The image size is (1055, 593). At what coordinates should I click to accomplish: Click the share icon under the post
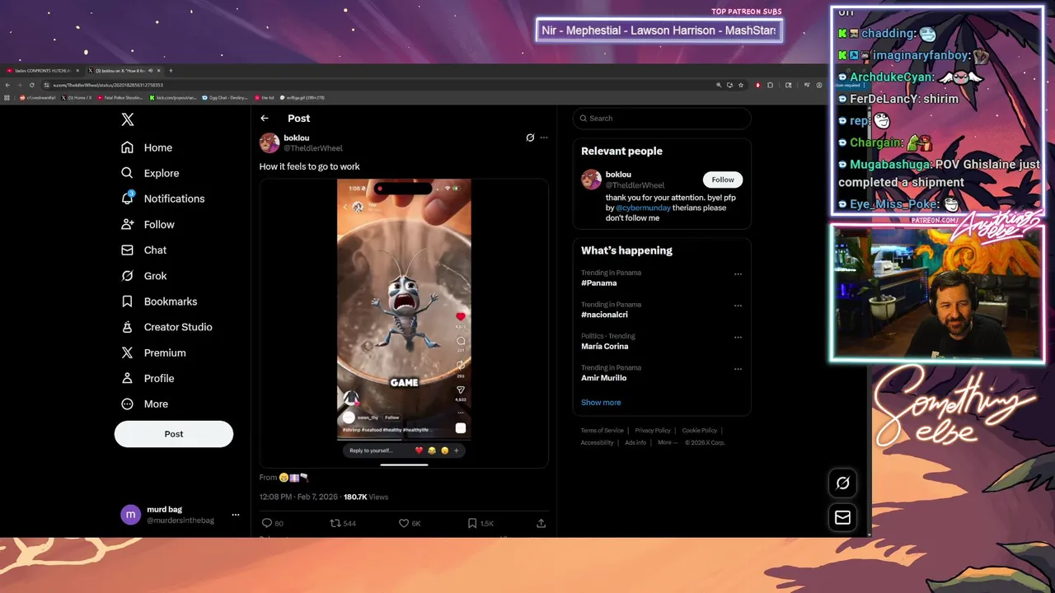(x=542, y=523)
